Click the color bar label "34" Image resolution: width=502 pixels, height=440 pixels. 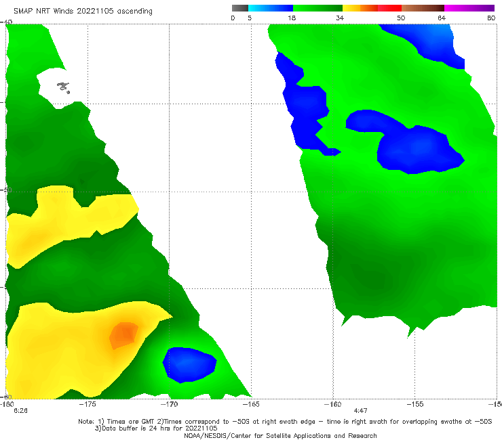pos(340,18)
